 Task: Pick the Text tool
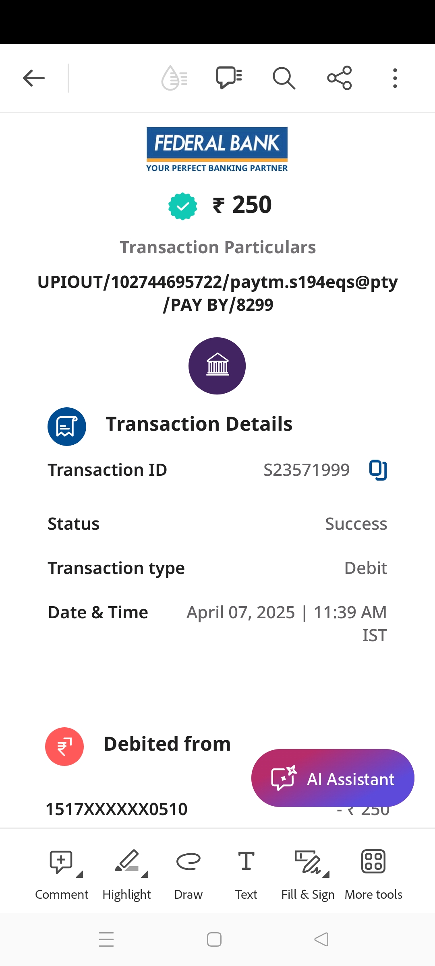pyautogui.click(x=246, y=862)
